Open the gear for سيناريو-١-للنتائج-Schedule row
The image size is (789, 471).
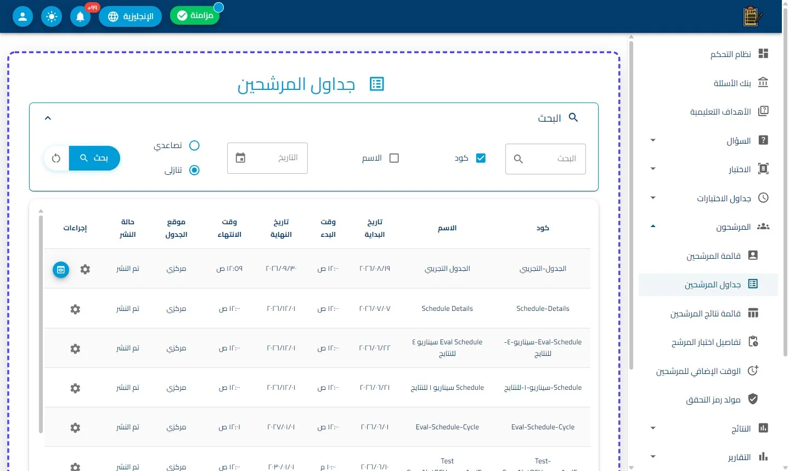(75, 388)
